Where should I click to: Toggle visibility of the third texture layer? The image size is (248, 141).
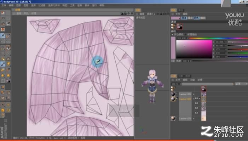click(196, 108)
